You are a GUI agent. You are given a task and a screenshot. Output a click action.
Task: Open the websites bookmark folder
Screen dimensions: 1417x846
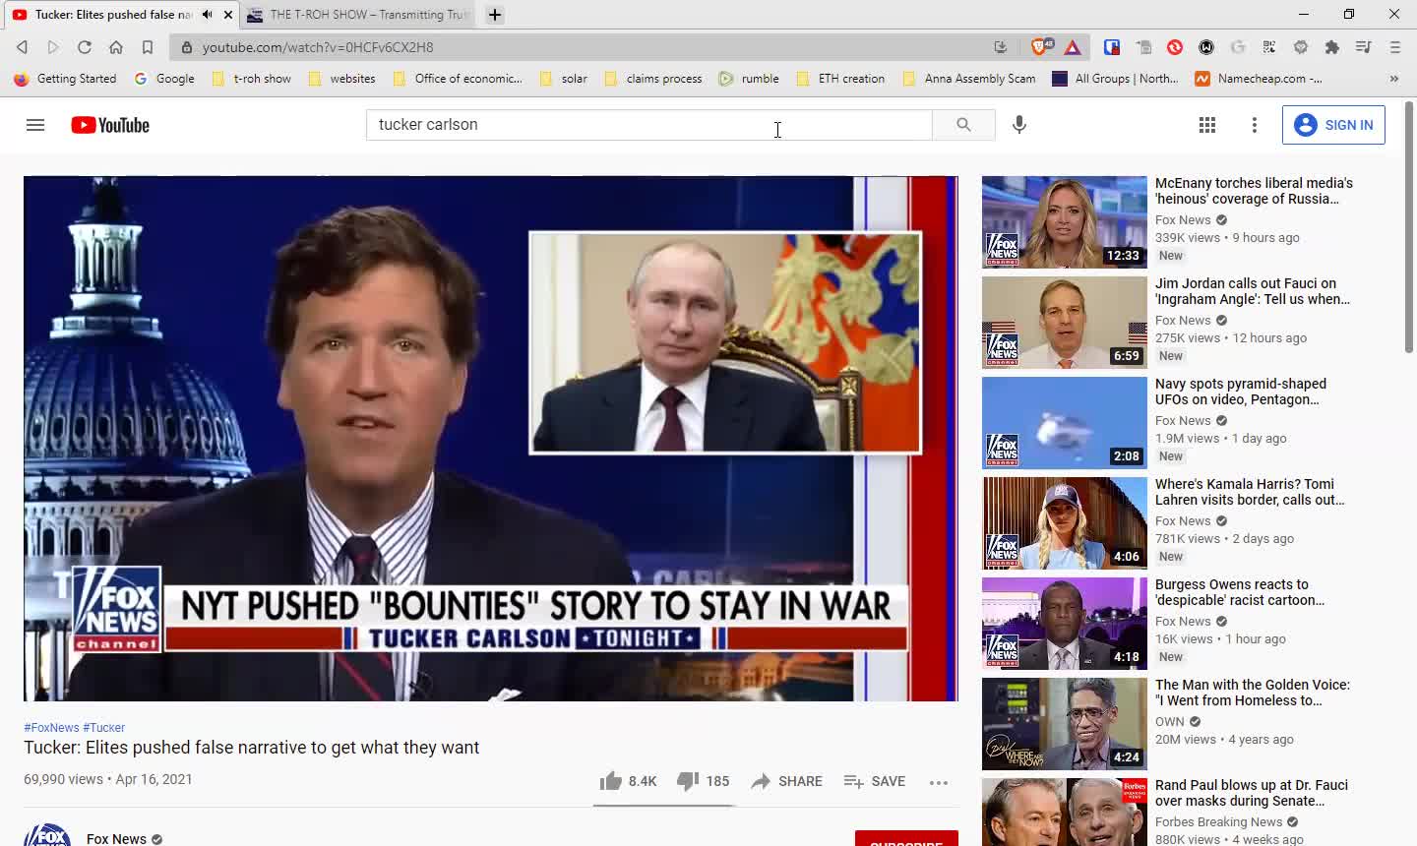pyautogui.click(x=341, y=79)
